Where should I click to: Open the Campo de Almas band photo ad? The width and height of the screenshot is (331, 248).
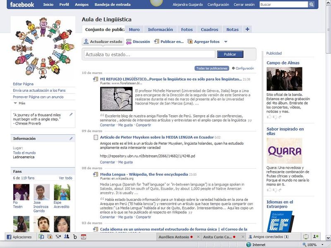pyautogui.click(x=284, y=79)
